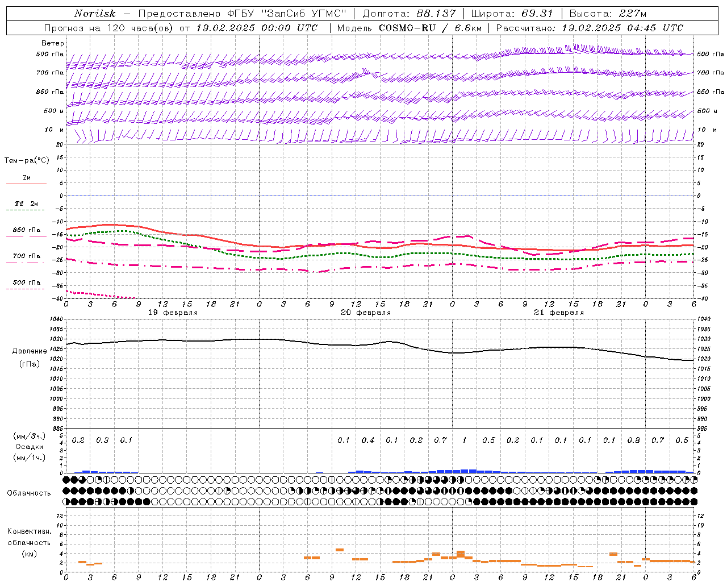Click the Высота: 227м header entry

click(x=608, y=14)
